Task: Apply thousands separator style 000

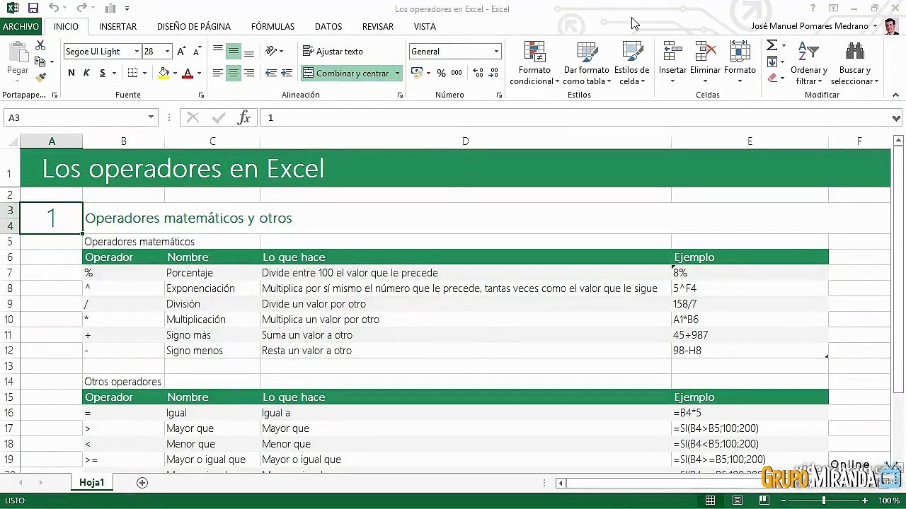Action: click(457, 73)
